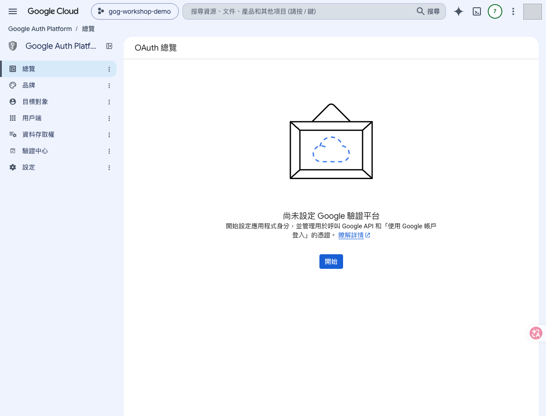Open notifications badge showing 7

[495, 11]
